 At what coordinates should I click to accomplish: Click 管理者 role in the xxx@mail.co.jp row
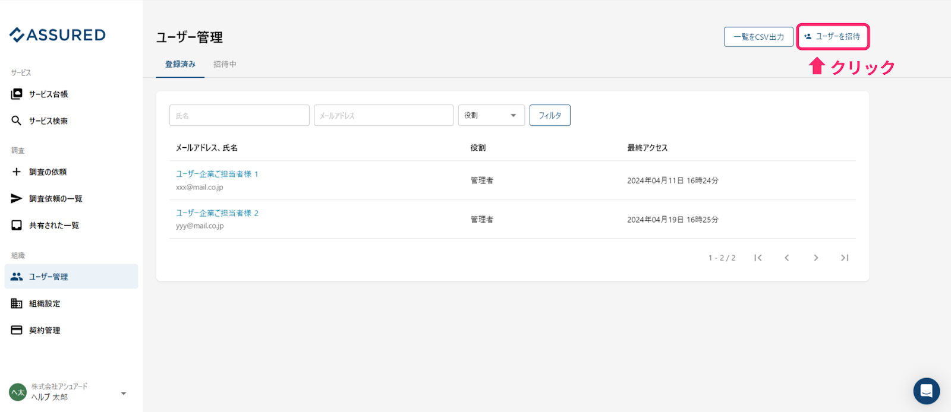[x=482, y=180]
